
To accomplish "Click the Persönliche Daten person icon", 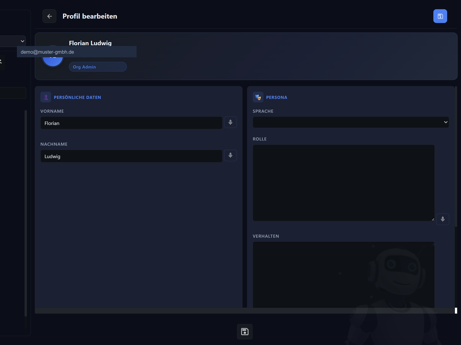I will click(x=46, y=97).
